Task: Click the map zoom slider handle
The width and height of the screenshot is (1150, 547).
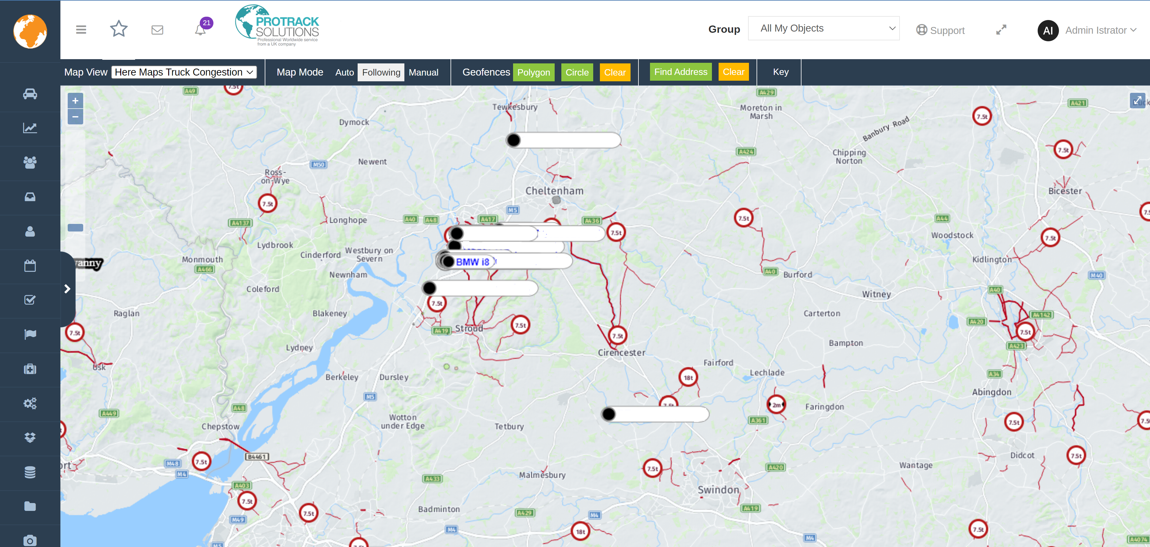Action: click(76, 228)
